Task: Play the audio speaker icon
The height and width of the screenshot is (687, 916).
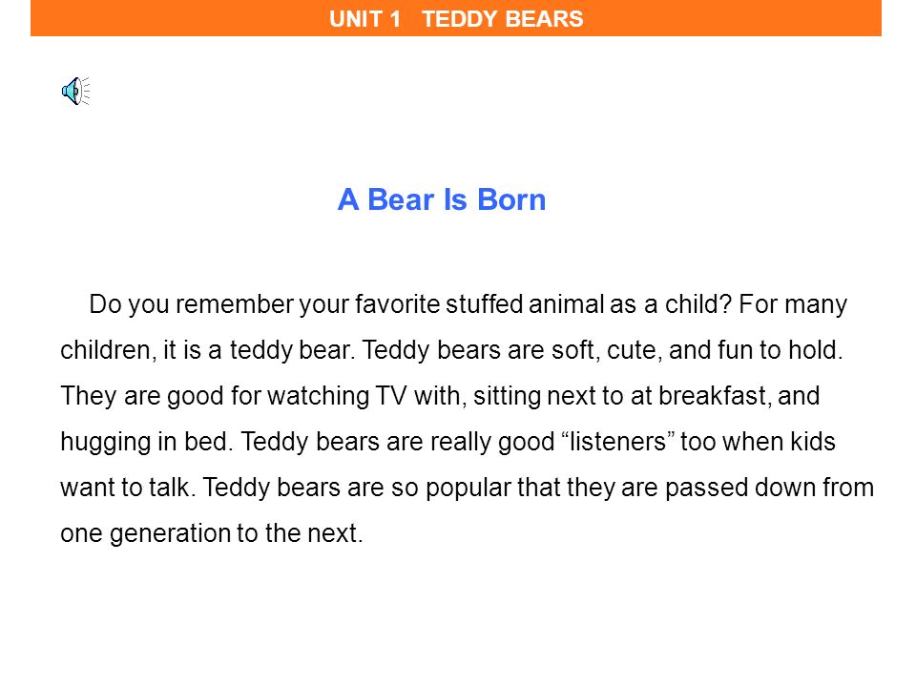Action: [x=76, y=92]
